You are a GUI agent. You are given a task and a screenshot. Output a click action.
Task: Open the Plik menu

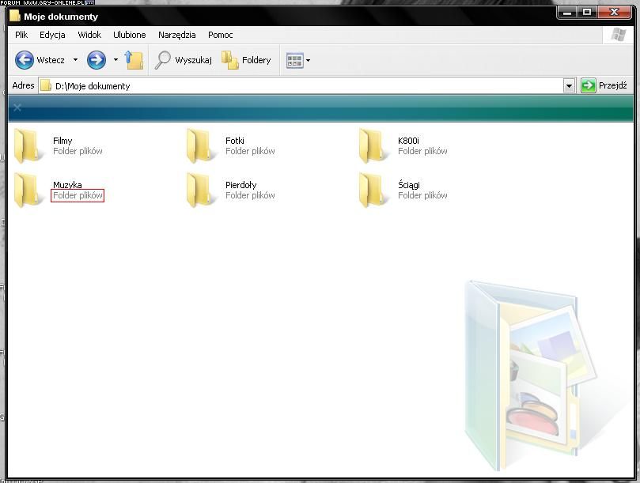21,35
